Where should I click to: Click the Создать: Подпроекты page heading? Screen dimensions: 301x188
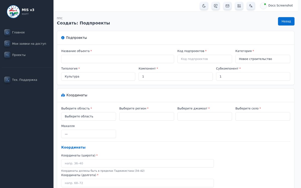point(83,23)
